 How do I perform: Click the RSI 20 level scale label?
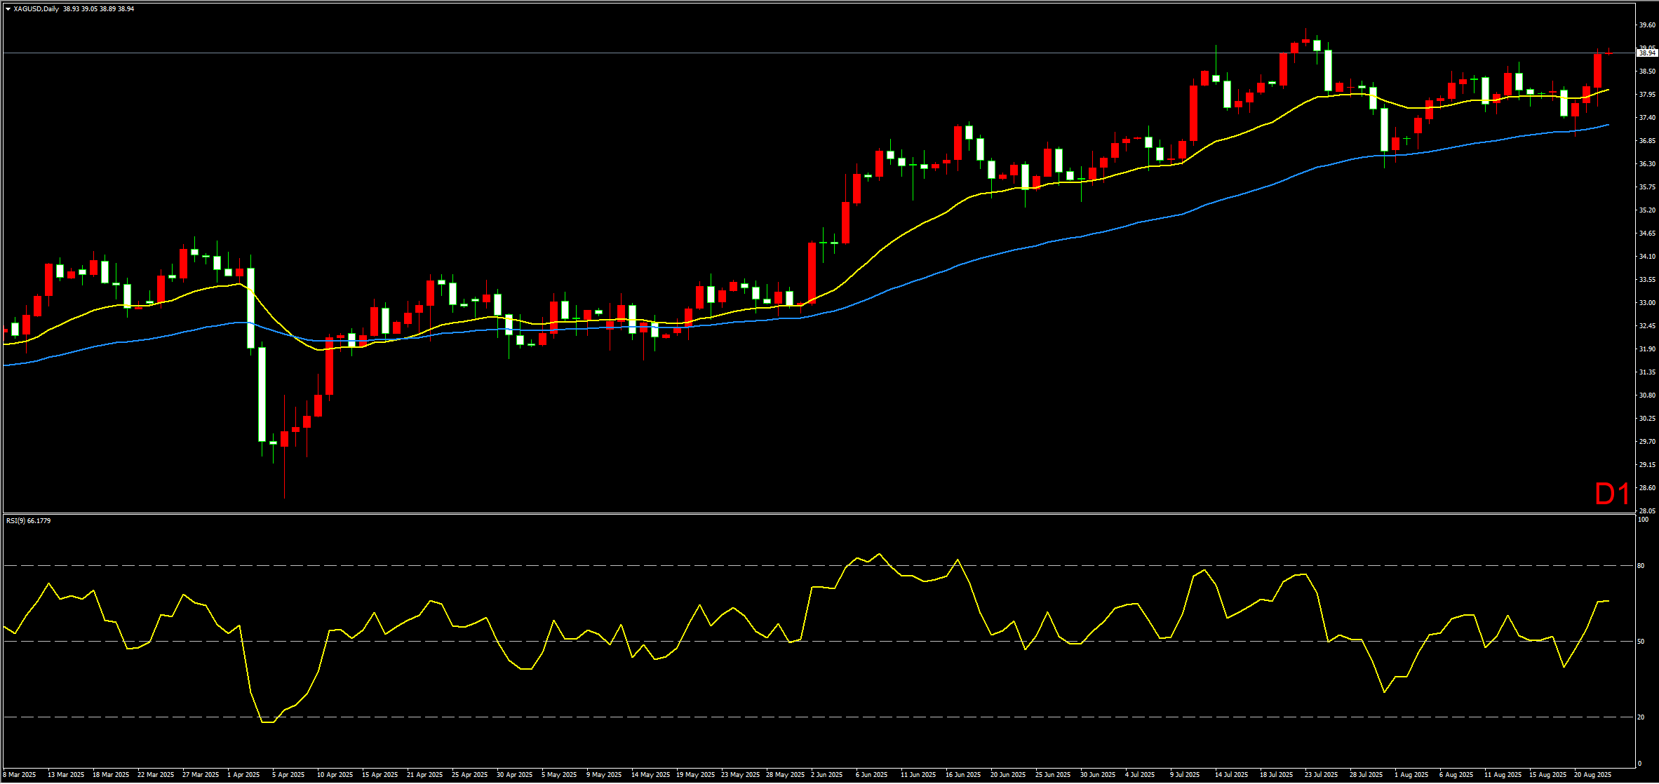pos(1641,717)
